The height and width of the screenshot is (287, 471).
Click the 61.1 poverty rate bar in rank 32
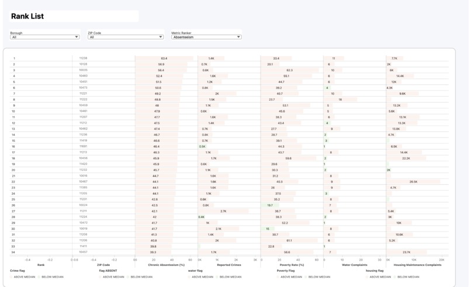pyautogui.click(x=289, y=240)
